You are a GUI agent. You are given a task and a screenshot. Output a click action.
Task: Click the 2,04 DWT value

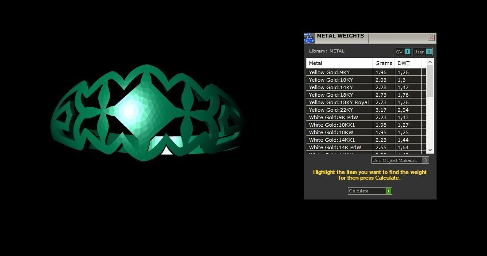[403, 110]
